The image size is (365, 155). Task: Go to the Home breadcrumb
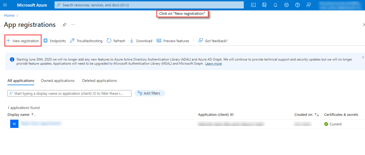9,16
